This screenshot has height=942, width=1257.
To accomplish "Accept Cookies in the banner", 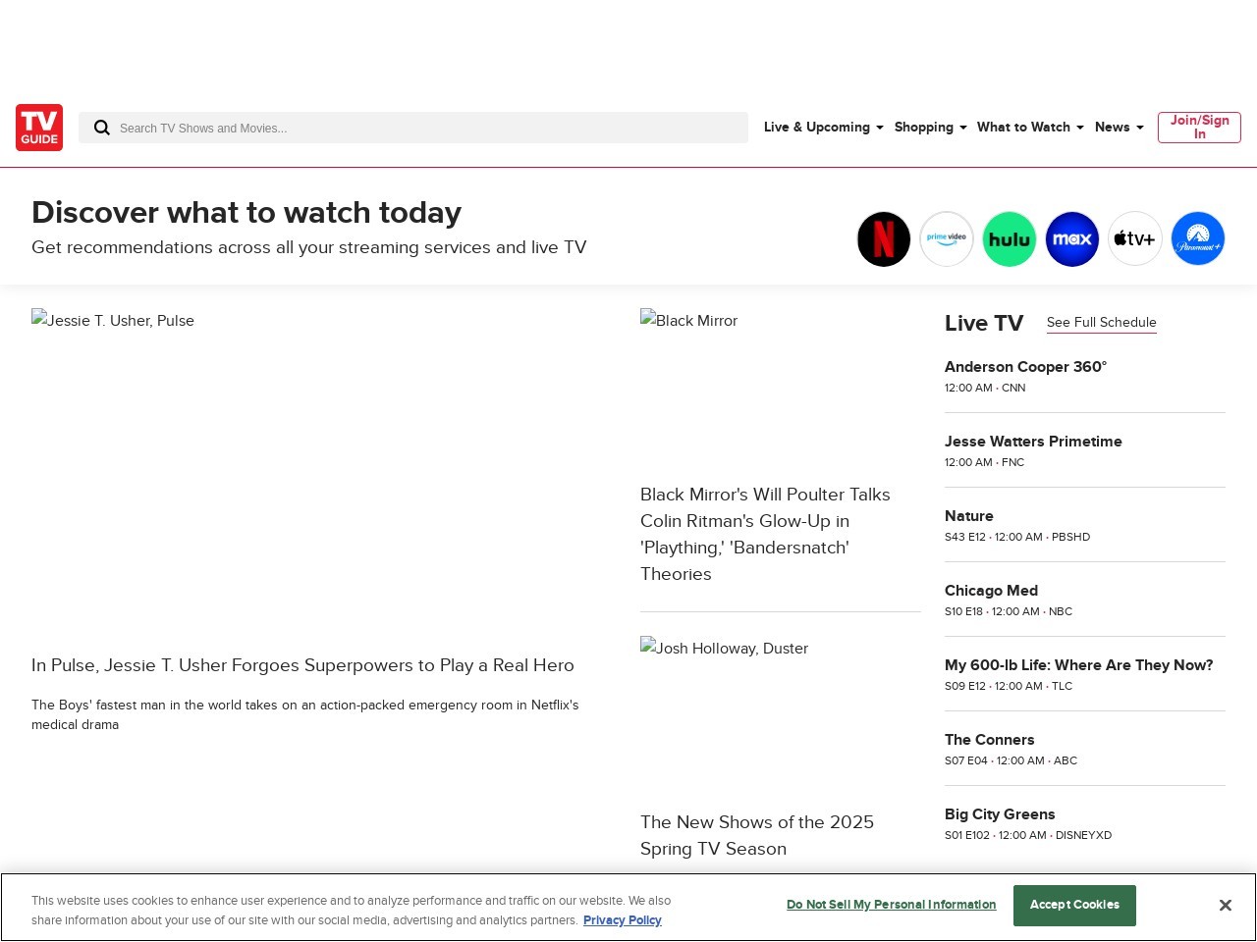I will (1074, 905).
